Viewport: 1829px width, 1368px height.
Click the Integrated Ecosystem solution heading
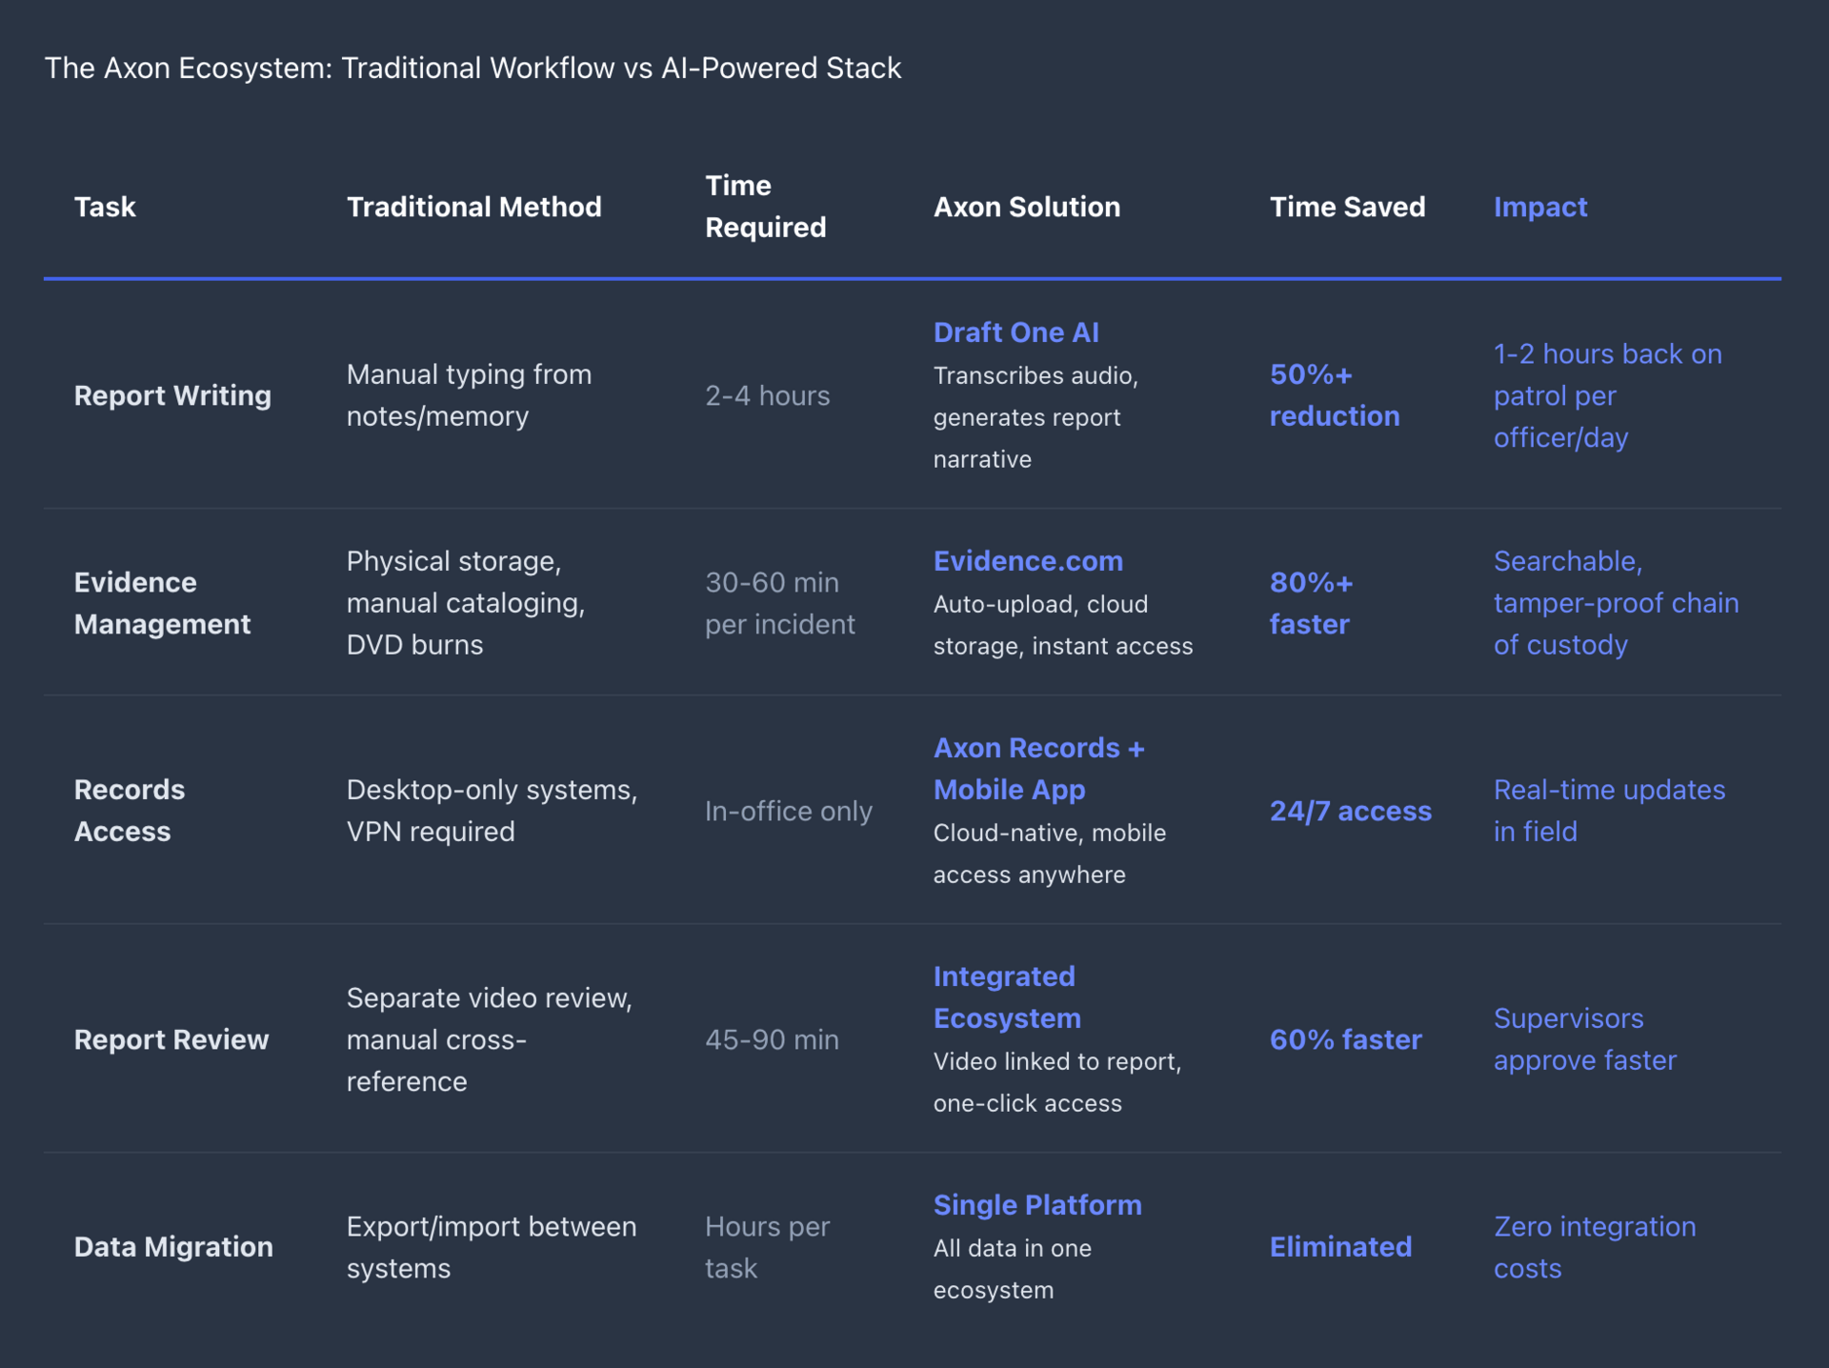[1007, 997]
